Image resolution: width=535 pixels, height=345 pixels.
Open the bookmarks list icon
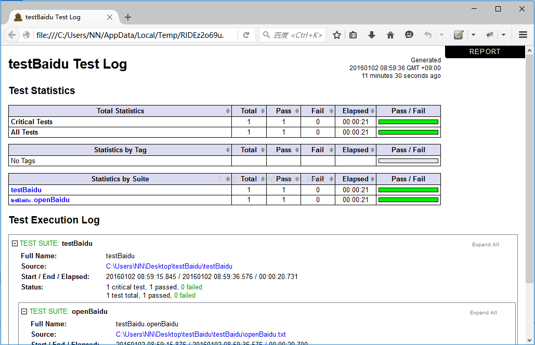[x=353, y=35]
